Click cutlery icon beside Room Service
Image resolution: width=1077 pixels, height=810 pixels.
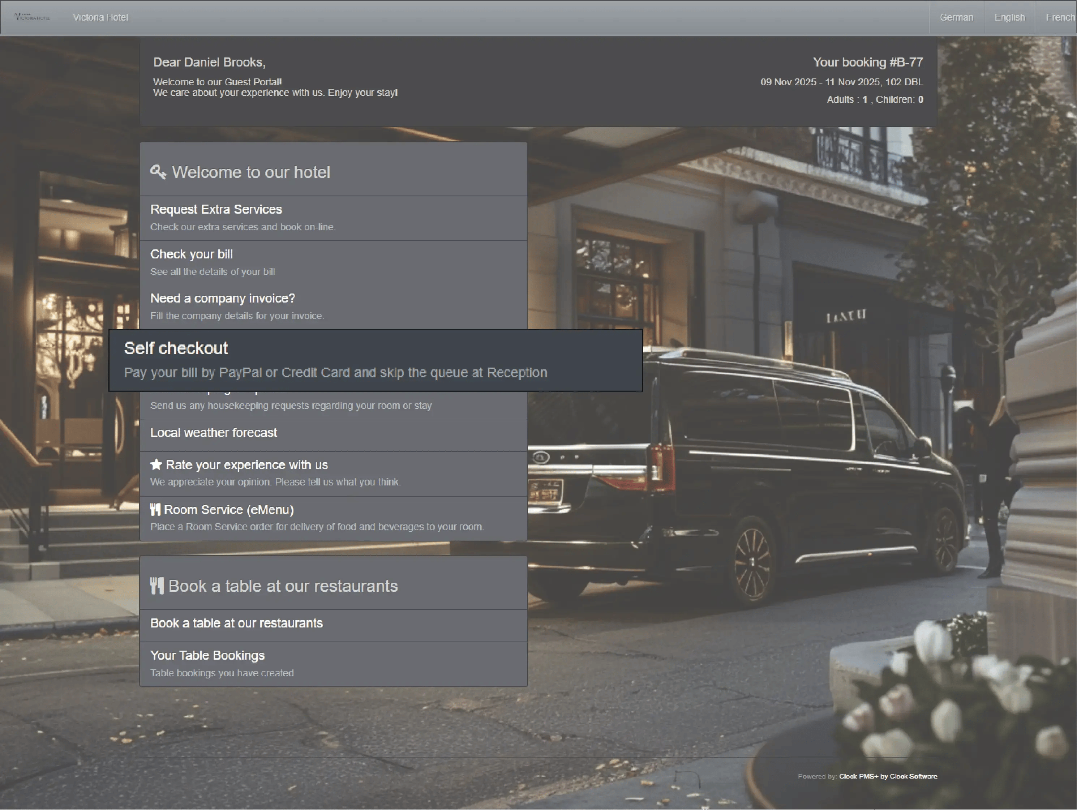pyautogui.click(x=155, y=510)
